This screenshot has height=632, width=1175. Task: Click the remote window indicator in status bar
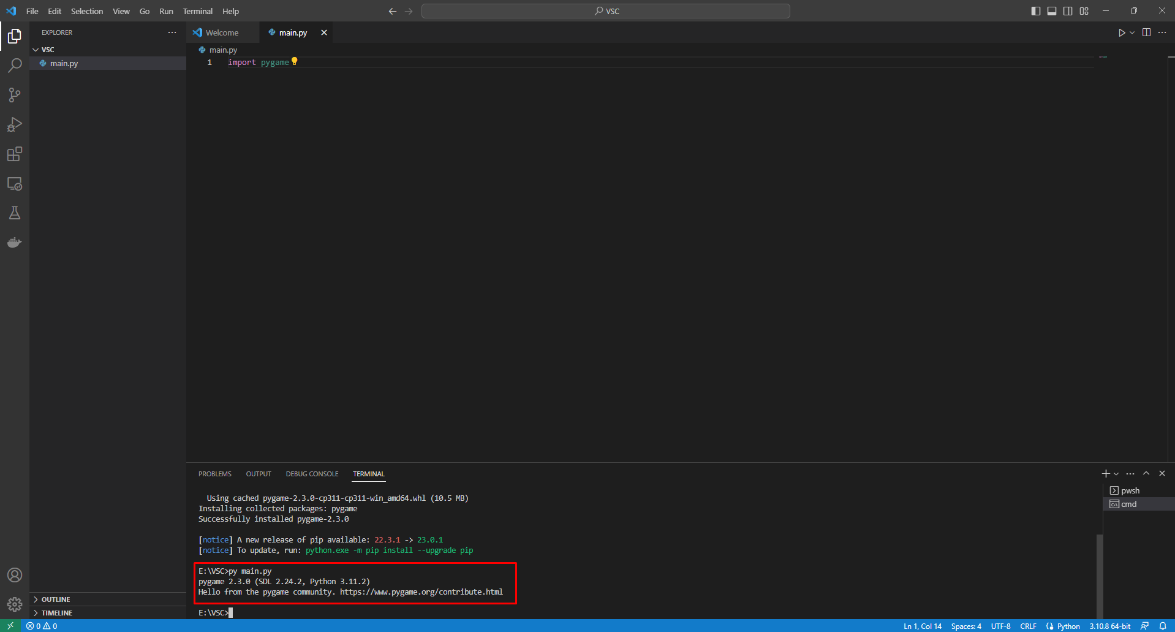[x=10, y=626]
